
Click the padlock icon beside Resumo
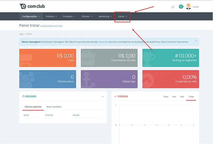coord(23,96)
